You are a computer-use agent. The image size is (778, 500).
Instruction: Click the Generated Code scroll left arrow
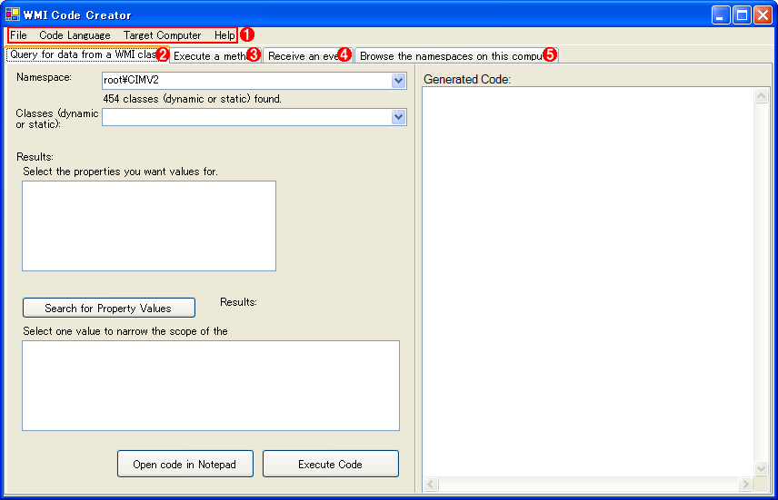431,485
